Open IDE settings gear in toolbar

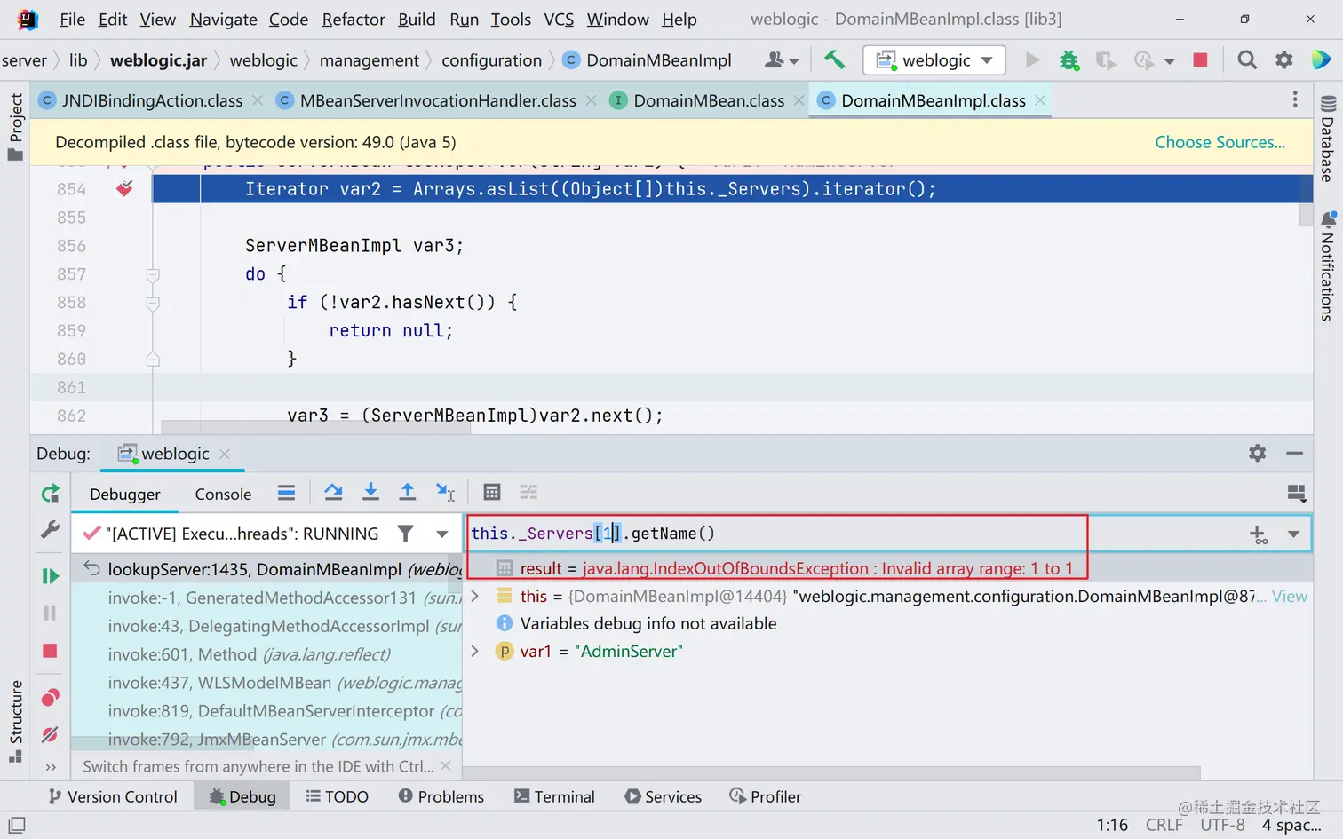(x=1284, y=59)
